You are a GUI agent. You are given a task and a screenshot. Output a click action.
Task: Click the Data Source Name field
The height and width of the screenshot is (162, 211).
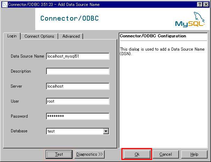pyautogui.click(x=78, y=56)
